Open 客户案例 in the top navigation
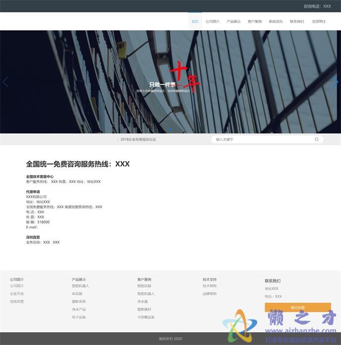This screenshot has width=341, height=345. click(x=255, y=21)
